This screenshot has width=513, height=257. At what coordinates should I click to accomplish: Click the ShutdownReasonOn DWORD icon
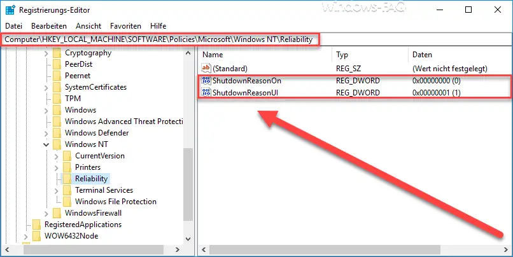pos(206,80)
